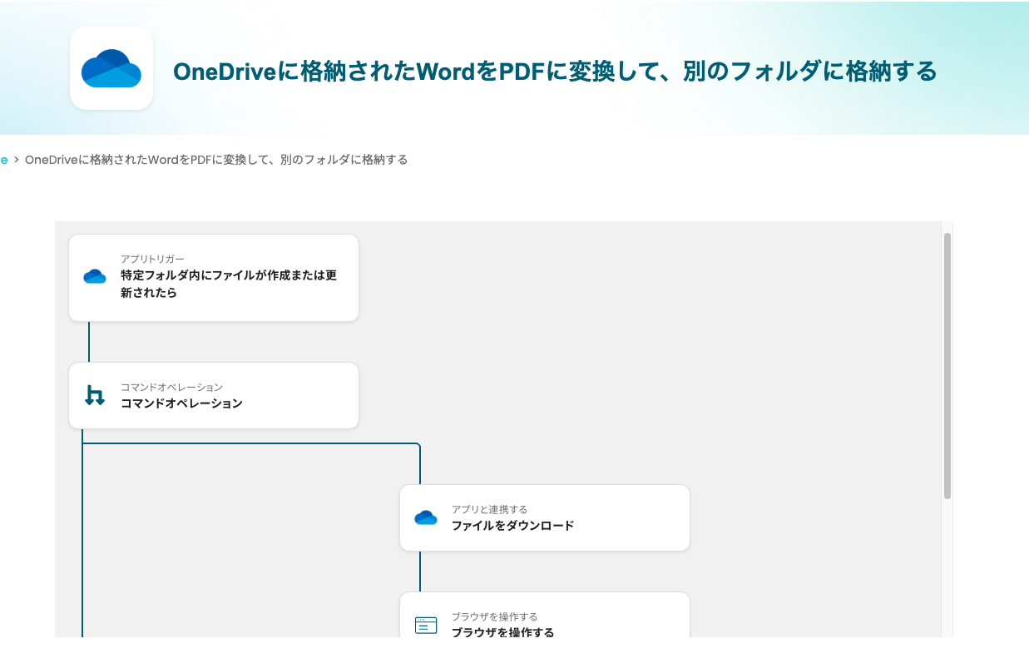Open the bold コマンドオペレーション step title
1029x663 pixels.
181,403
